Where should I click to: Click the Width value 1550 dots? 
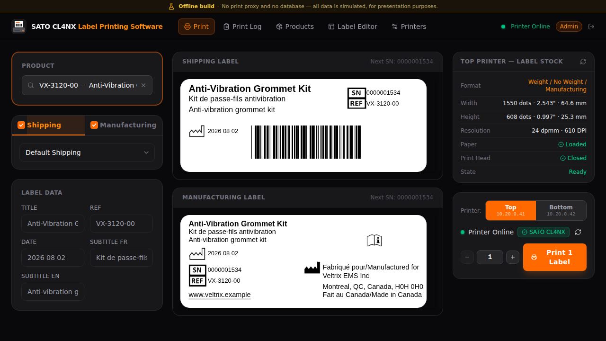pos(544,103)
